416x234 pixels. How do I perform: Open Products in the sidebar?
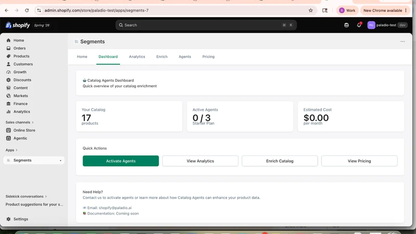(21, 56)
